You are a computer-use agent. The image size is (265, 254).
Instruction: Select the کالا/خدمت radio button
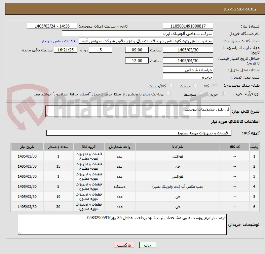(172, 85)
